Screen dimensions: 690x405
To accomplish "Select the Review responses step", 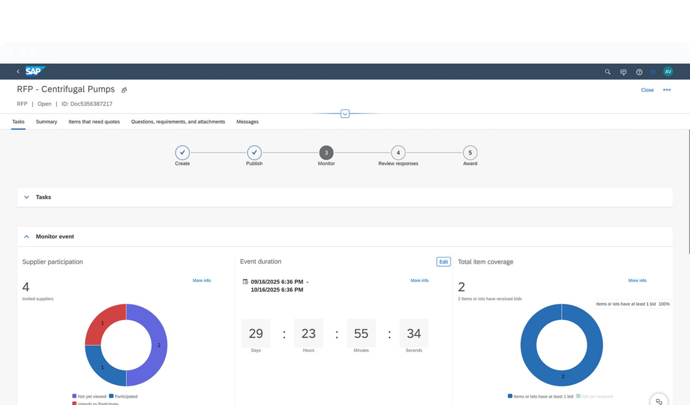I will point(398,153).
